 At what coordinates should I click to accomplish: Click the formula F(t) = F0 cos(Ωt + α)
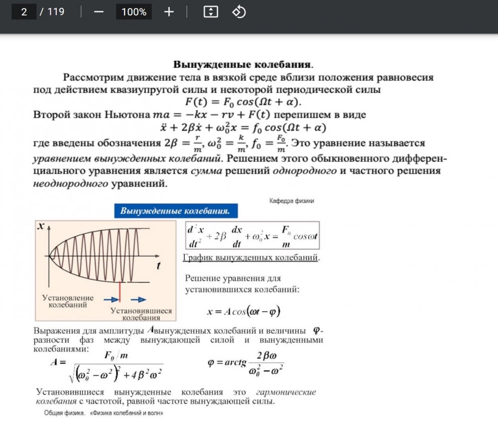click(244, 102)
